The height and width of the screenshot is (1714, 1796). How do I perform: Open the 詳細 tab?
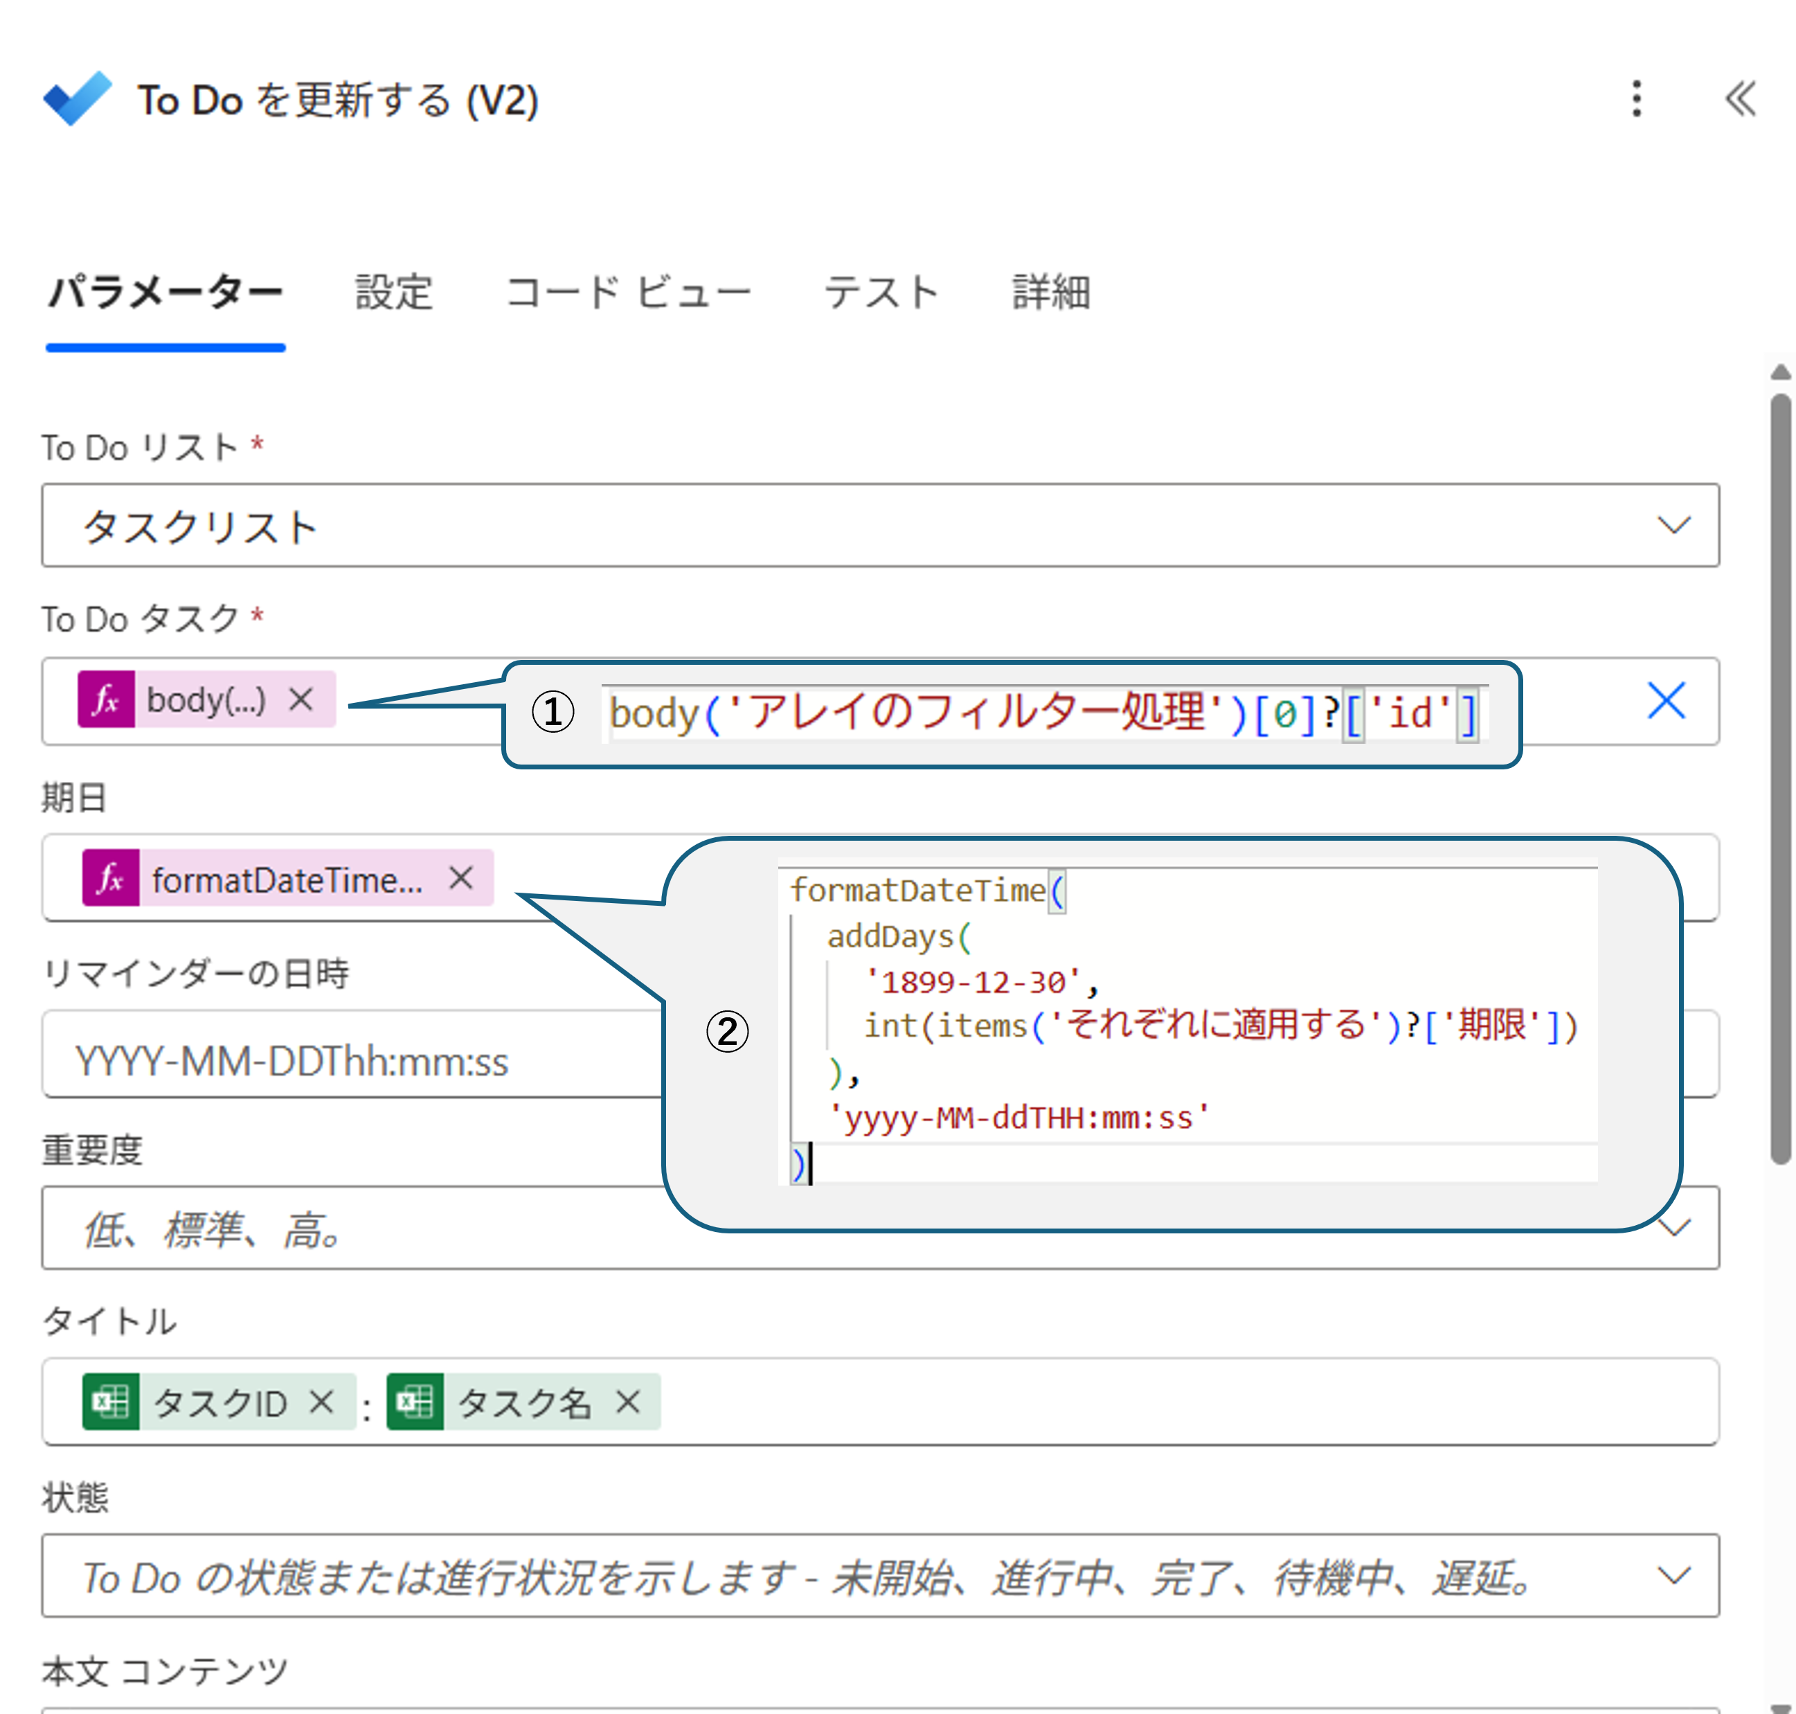(x=1052, y=293)
